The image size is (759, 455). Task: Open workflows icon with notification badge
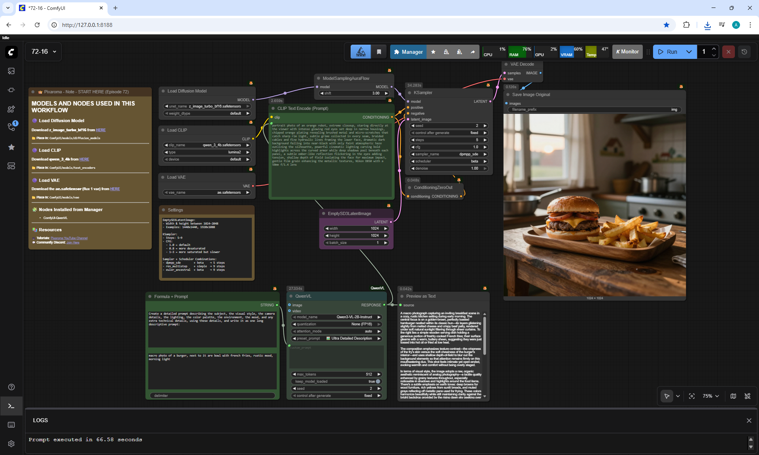(x=11, y=127)
